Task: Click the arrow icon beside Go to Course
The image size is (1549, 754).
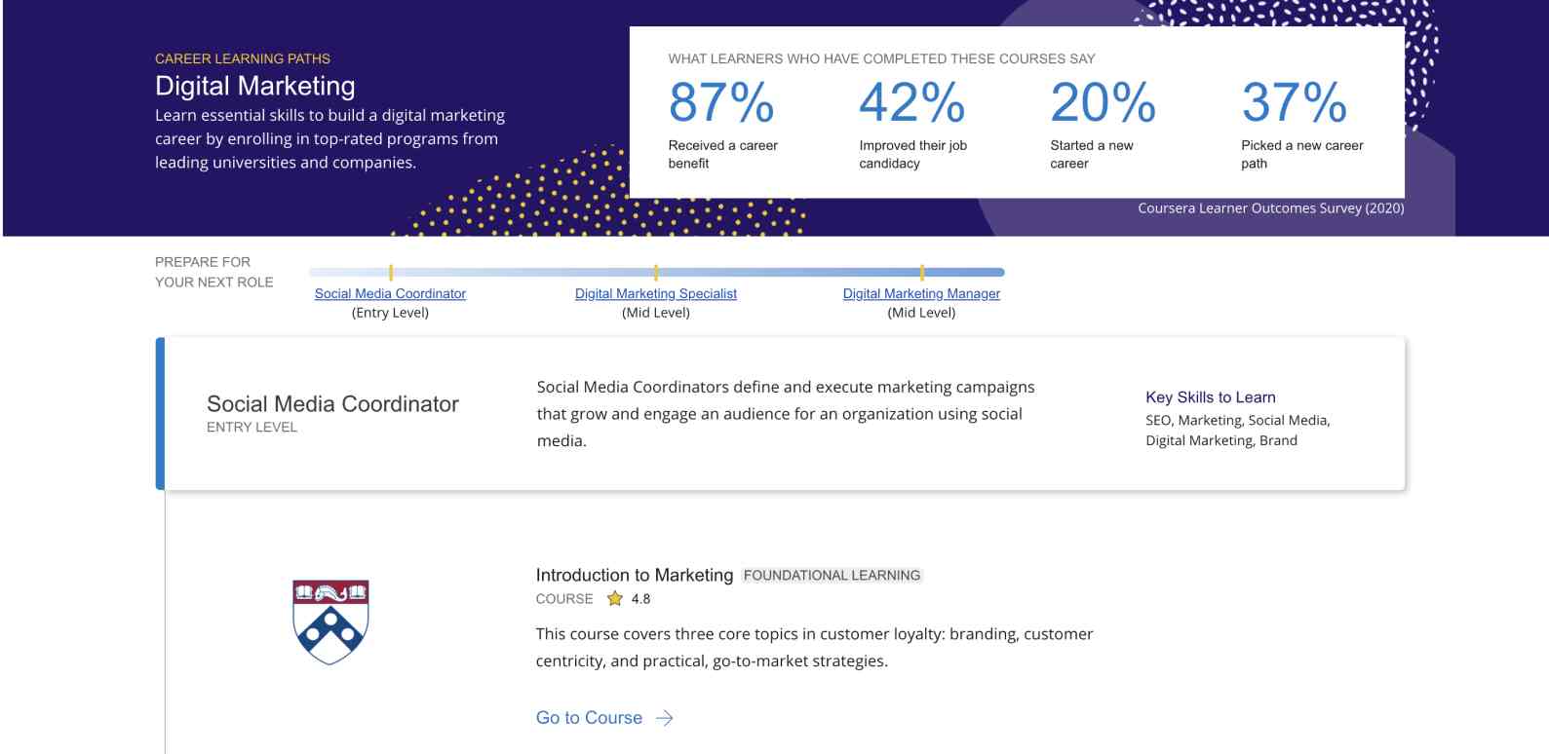Action: click(665, 718)
